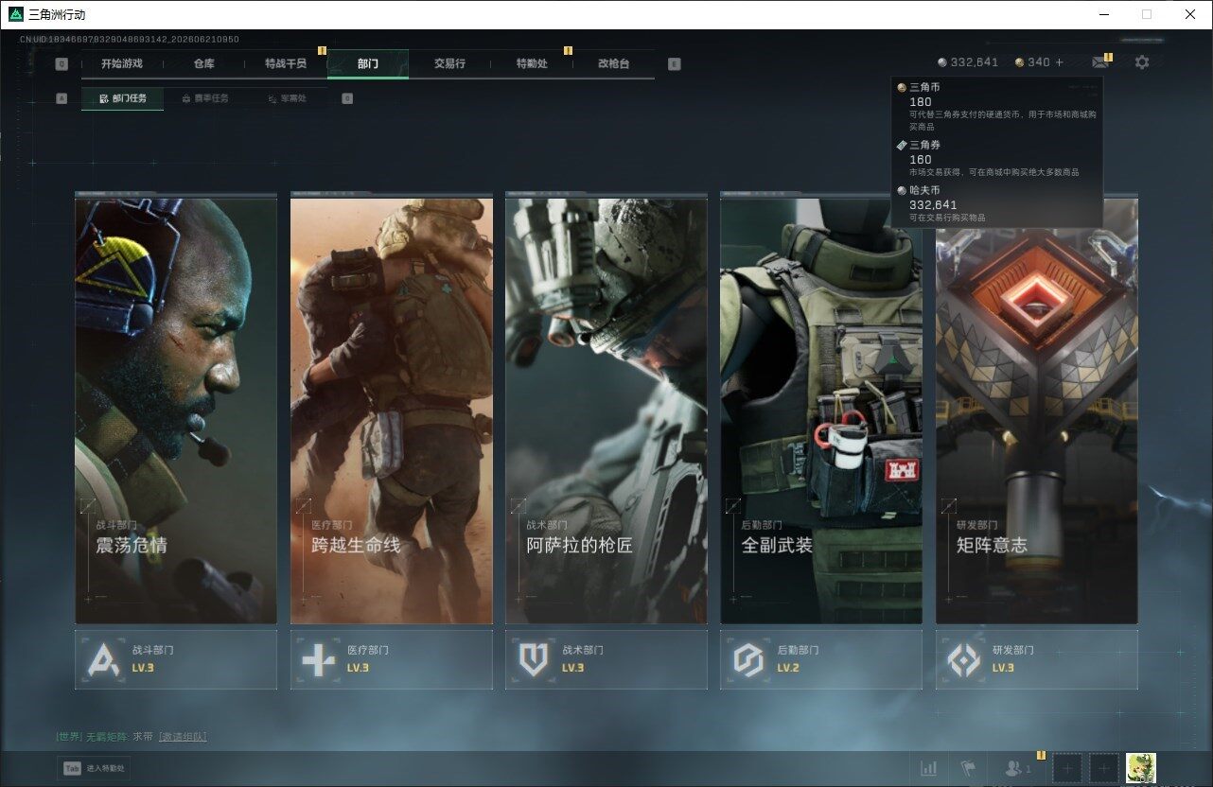This screenshot has width=1213, height=787.
Task: Click the 340 currency amount
Action: (x=1039, y=62)
